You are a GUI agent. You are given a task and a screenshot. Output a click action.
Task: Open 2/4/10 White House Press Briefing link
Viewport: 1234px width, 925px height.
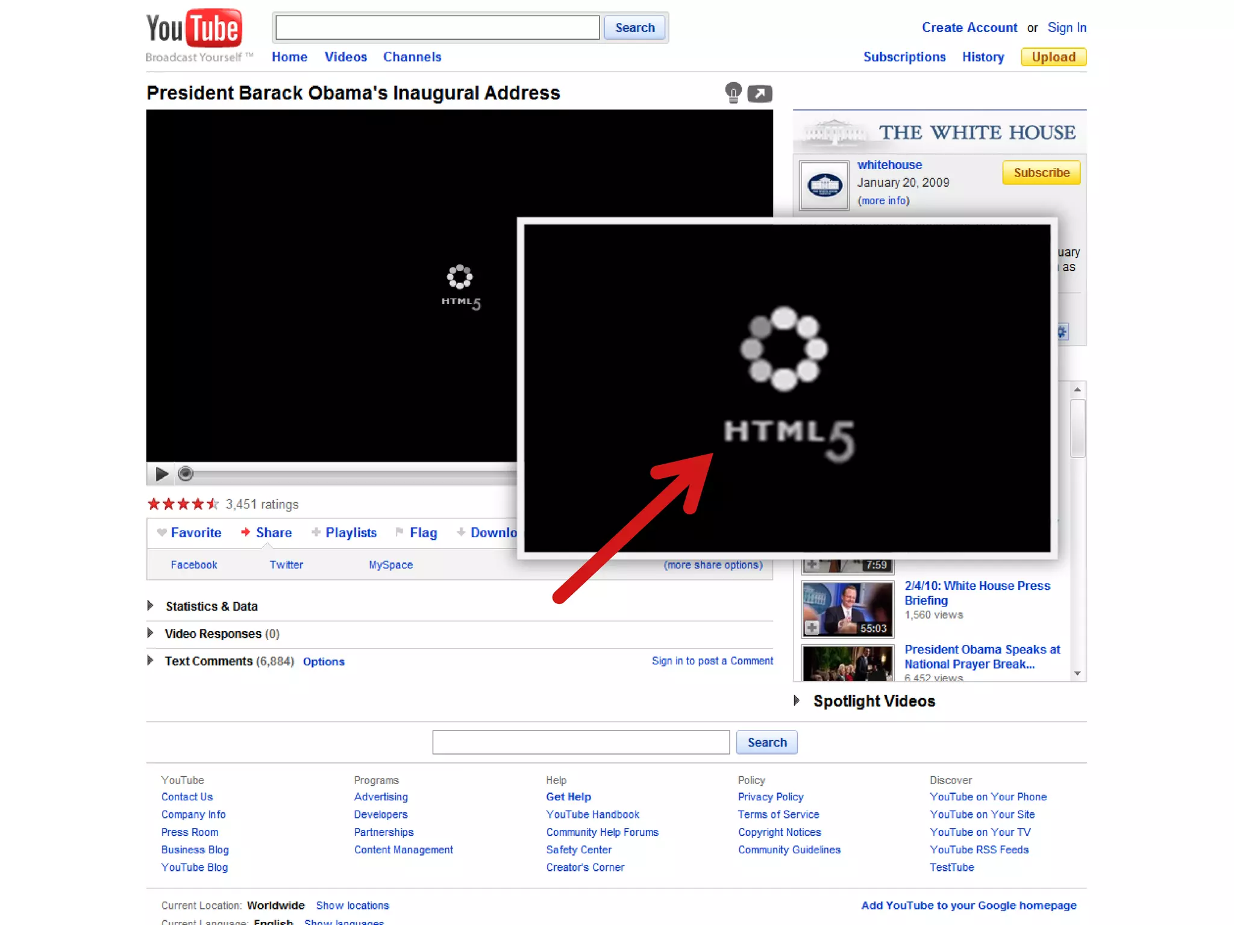977,593
